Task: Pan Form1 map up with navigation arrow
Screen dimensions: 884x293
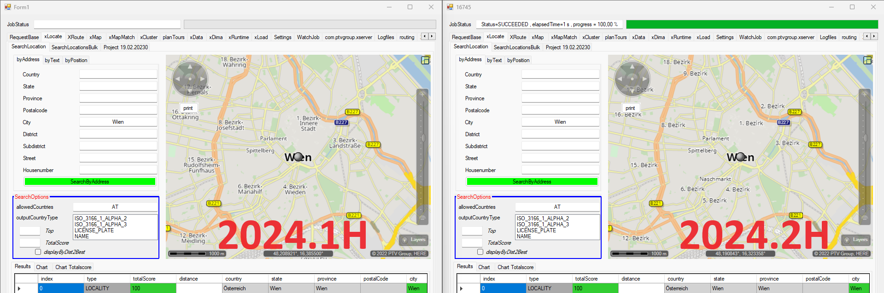Action: pos(190,67)
